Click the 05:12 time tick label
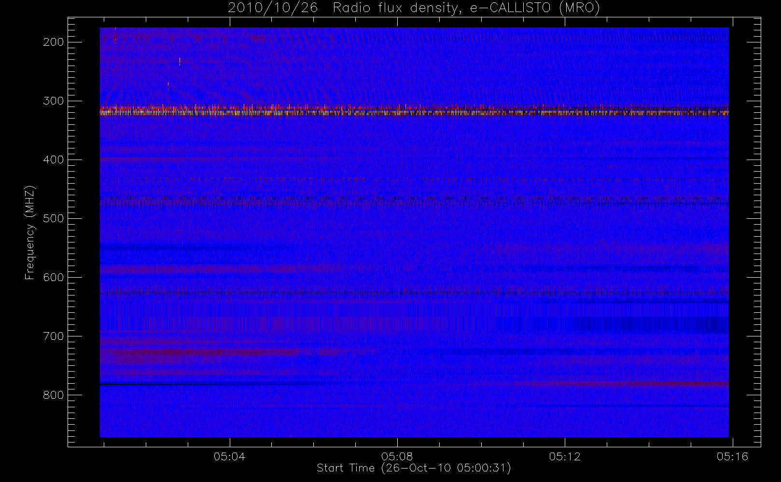This screenshot has width=781, height=482. point(565,456)
